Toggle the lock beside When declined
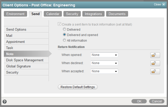Image resolution: width=168 pixels, height=107 pixels. point(155,63)
